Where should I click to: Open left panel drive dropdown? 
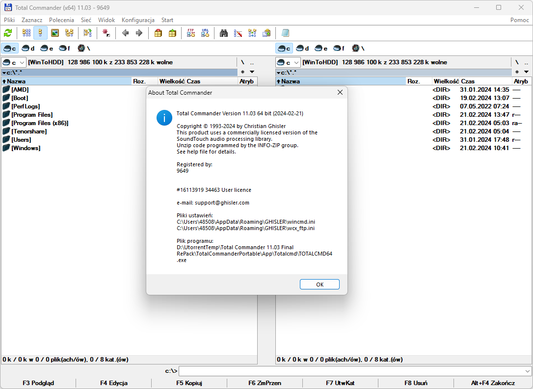pos(14,62)
